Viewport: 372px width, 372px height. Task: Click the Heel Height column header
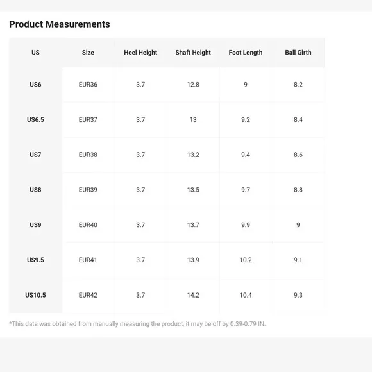140,53
